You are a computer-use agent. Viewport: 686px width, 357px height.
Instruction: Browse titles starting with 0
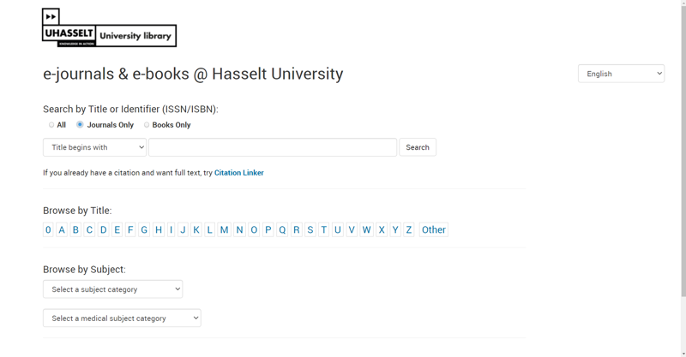pos(48,229)
